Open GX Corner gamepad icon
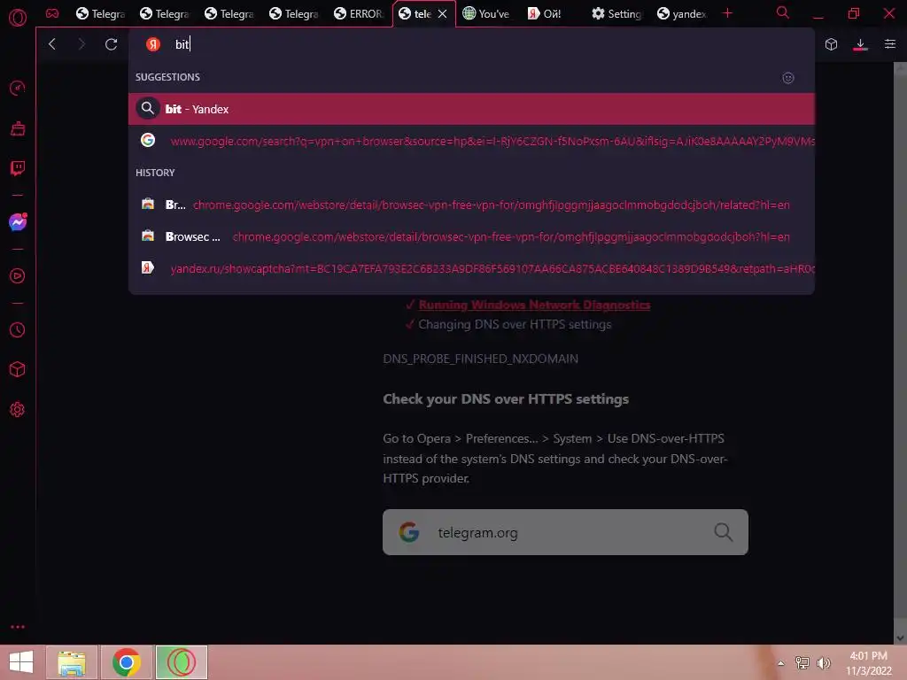The image size is (907, 680). pos(52,13)
